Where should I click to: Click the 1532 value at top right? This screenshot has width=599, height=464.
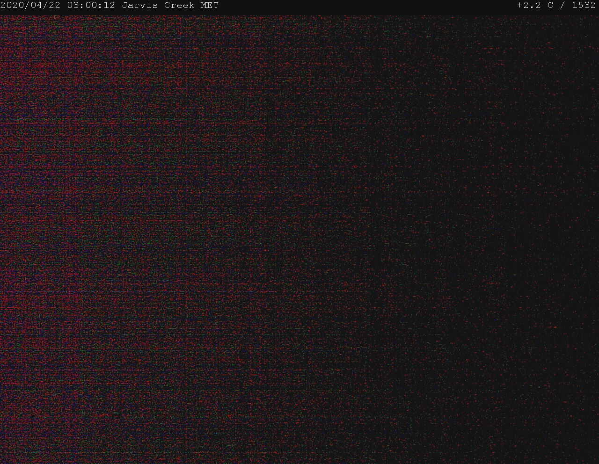pos(584,6)
